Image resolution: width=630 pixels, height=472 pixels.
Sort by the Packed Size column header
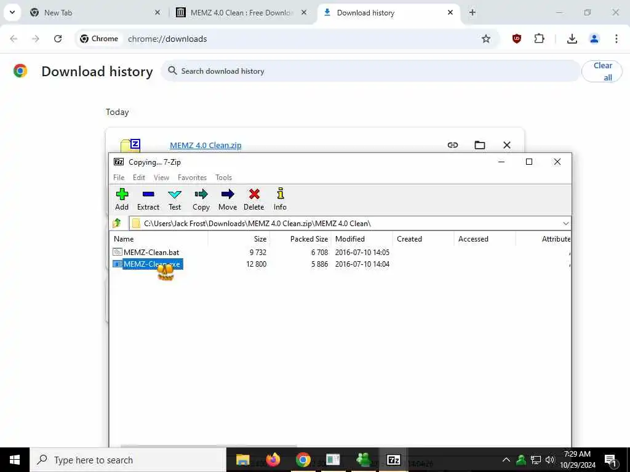coord(300,239)
